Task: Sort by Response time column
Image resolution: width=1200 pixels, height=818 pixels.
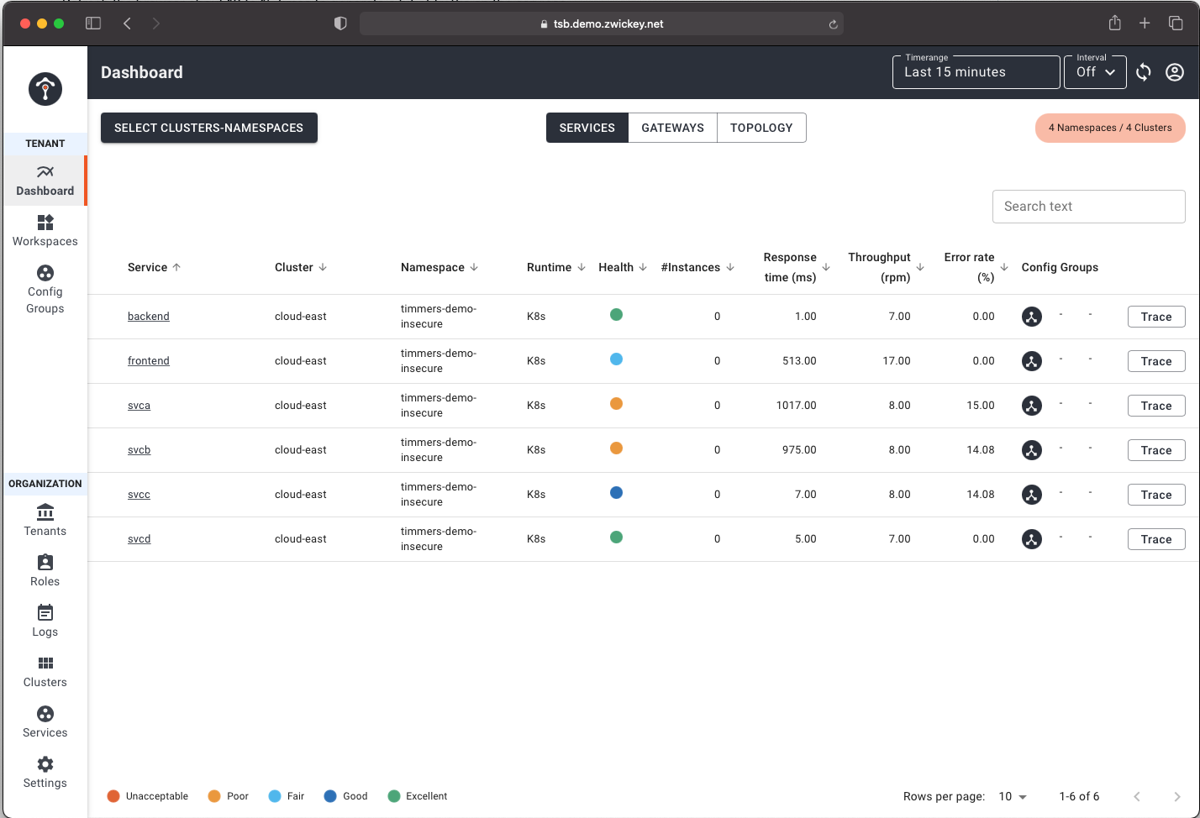Action: [796, 267]
